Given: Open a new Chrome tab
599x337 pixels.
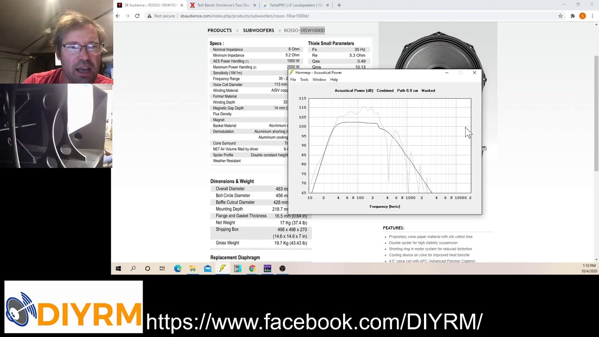Looking at the screenshot, I should click(x=339, y=5).
